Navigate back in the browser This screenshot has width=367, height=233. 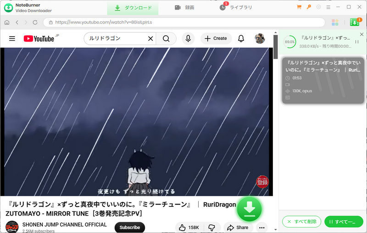tap(17, 22)
